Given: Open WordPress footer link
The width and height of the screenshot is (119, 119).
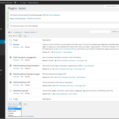Looking at the screenshot, I should [30, 116].
